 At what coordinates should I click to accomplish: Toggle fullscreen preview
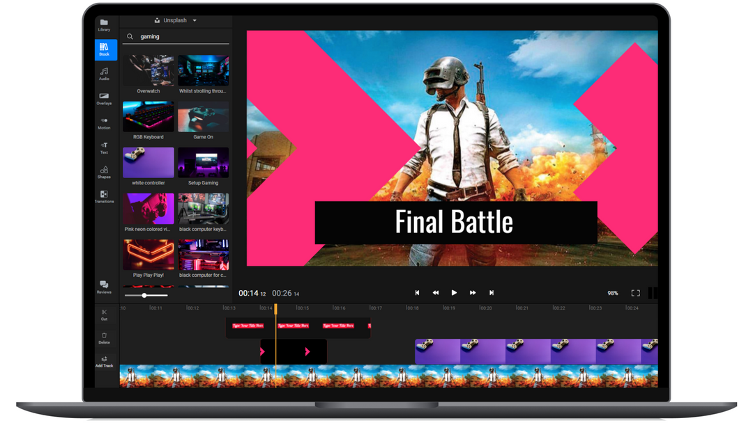(635, 293)
